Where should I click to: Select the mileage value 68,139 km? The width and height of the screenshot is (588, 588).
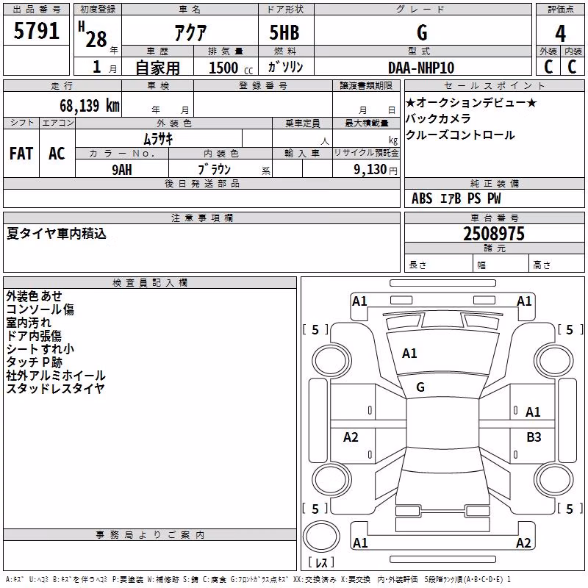(90, 105)
